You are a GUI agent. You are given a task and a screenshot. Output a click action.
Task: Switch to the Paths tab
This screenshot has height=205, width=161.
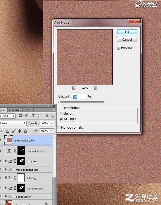pos(28,110)
